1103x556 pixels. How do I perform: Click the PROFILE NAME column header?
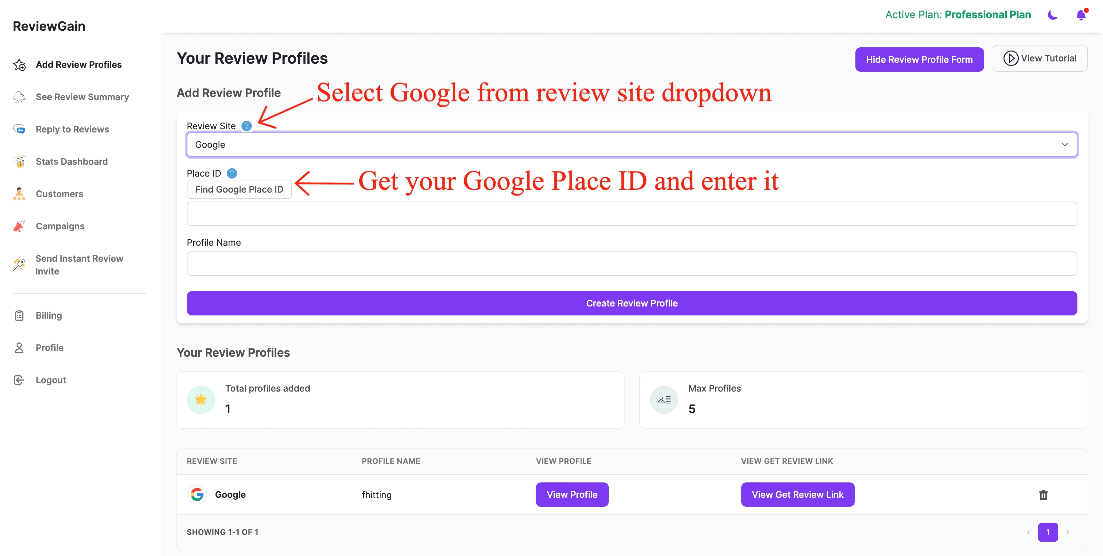[391, 461]
